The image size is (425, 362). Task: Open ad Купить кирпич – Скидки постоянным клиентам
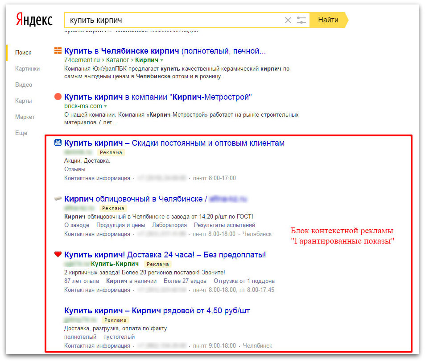tap(174, 143)
